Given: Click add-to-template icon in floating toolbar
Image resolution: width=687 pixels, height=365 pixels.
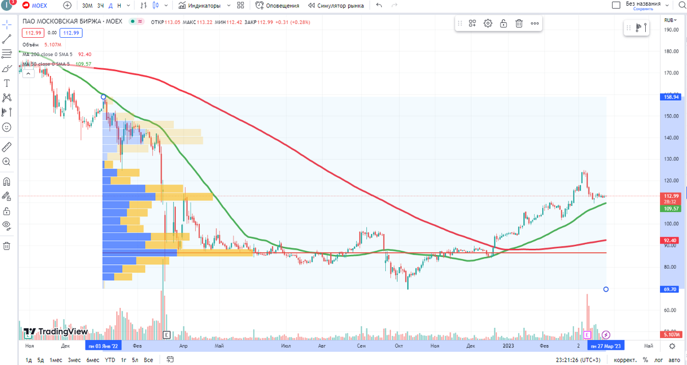Looking at the screenshot, I should pos(472,23).
